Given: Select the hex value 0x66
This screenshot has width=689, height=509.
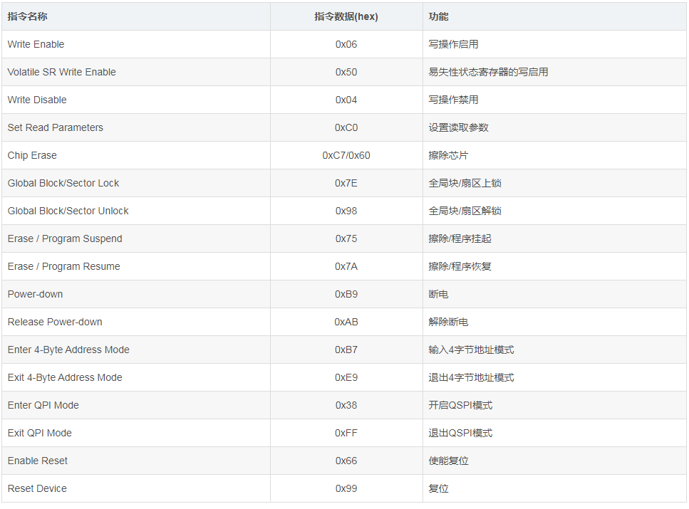Looking at the screenshot, I should tap(346, 461).
